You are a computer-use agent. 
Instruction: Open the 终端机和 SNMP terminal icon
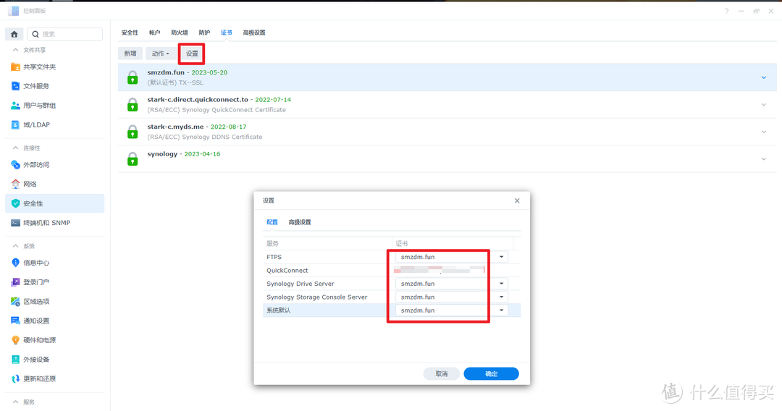[15, 223]
